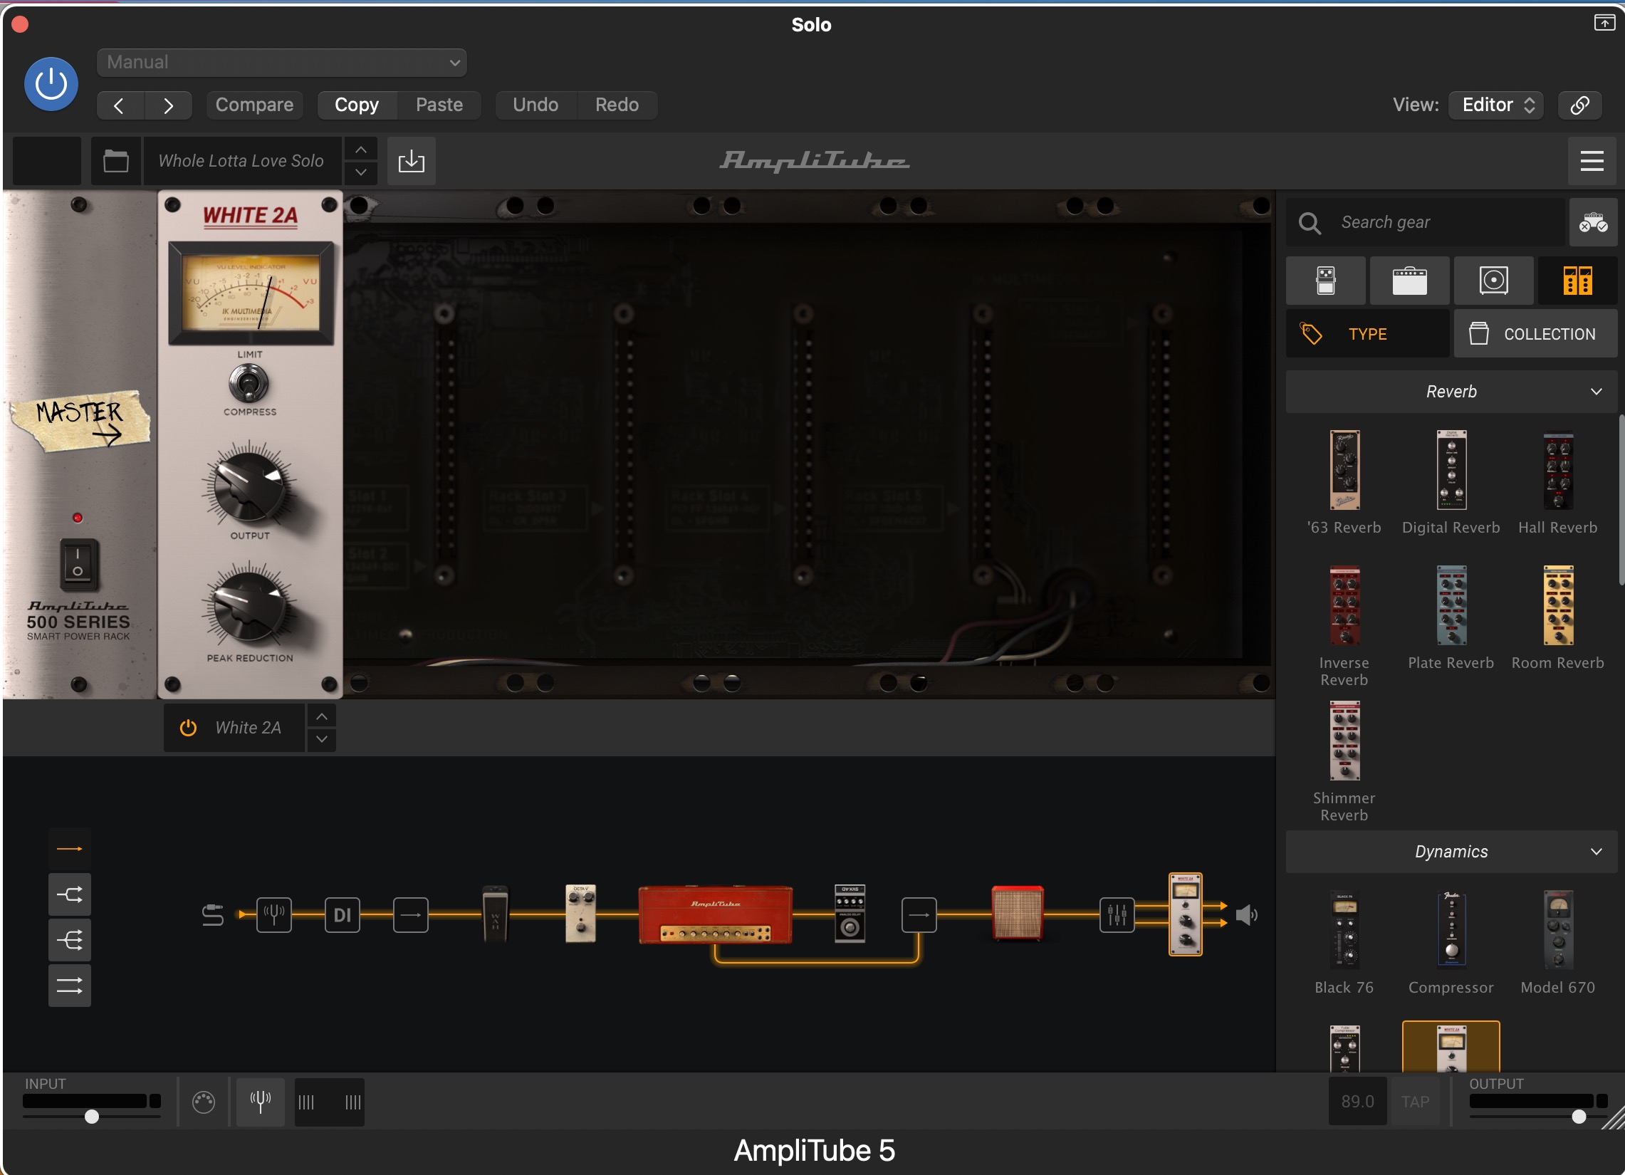Select the Stomp pedal gear tab

click(x=1325, y=280)
